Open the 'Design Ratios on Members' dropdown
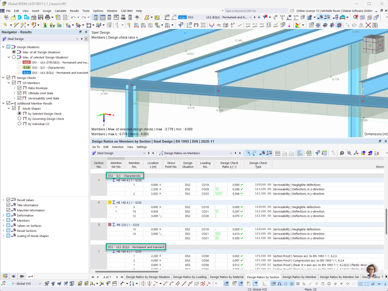388x291 pixels. tap(231, 153)
